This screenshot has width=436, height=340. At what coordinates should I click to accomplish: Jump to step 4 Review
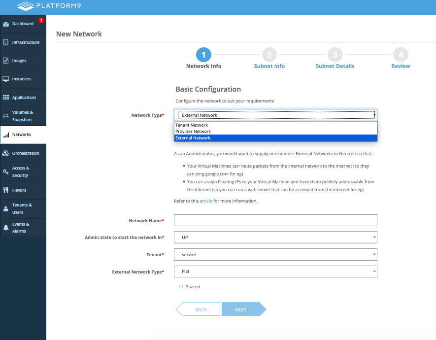(401, 55)
